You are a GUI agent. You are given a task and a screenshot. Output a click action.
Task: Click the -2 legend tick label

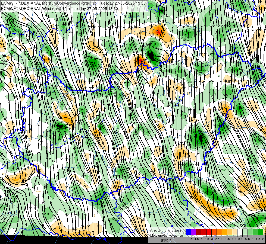pyautogui.click(x=222, y=239)
